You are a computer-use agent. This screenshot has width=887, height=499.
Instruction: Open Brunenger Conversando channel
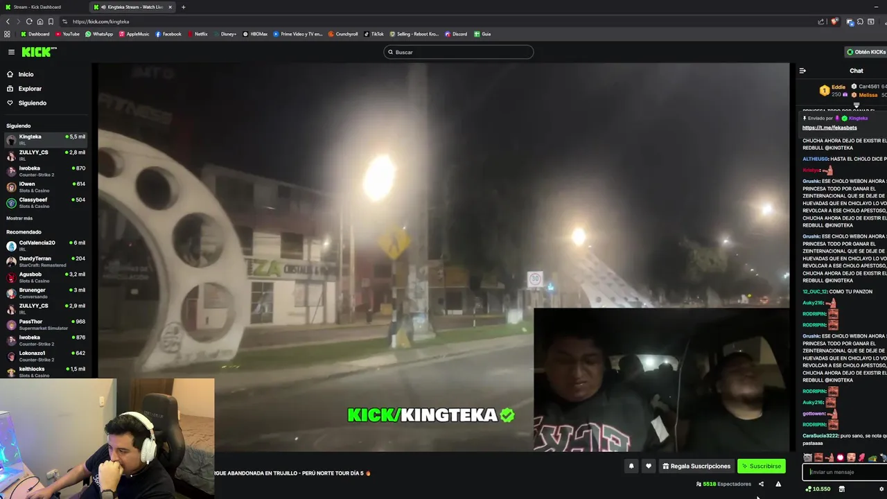click(46, 293)
